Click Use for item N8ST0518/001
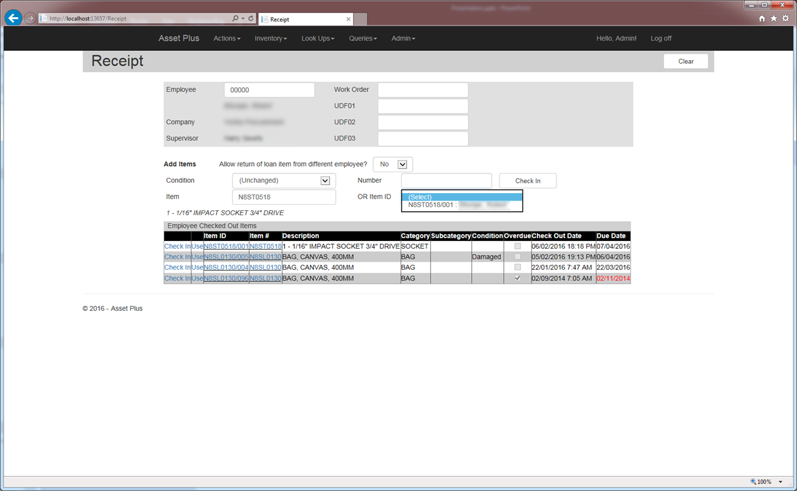The width and height of the screenshot is (797, 491). pos(197,246)
